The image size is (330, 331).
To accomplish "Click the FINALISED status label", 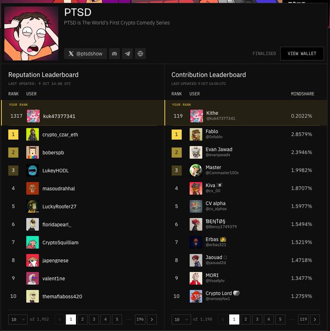I will point(264,54).
